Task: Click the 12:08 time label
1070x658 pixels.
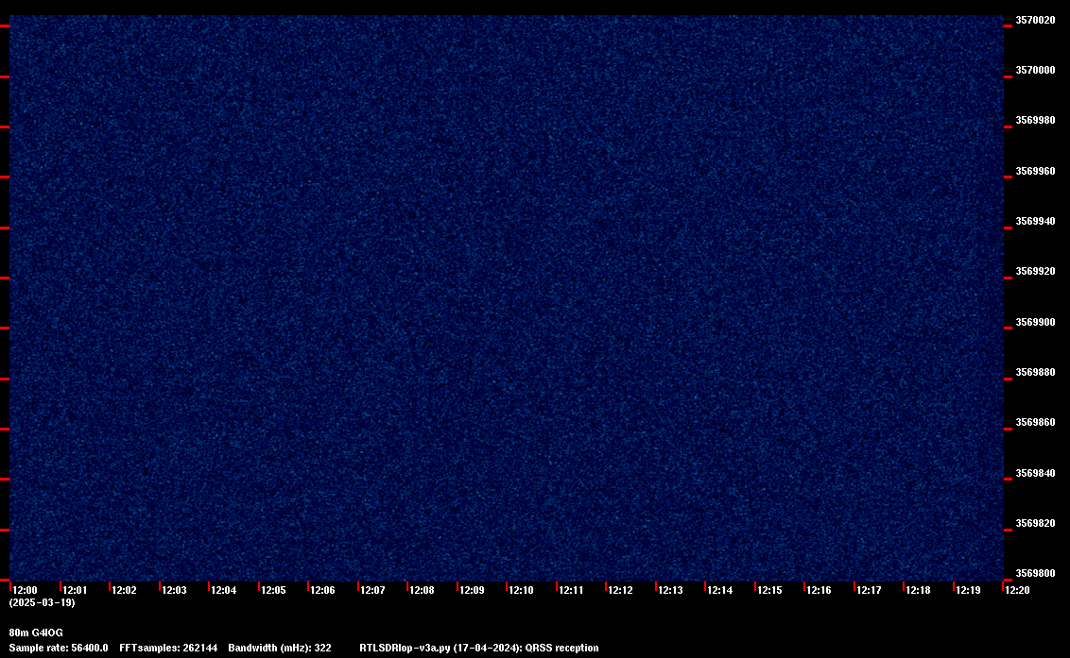Action: (422, 590)
